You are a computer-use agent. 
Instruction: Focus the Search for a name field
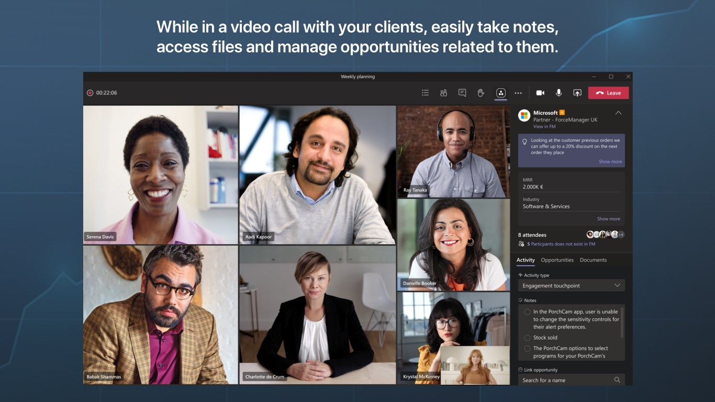[571, 380]
